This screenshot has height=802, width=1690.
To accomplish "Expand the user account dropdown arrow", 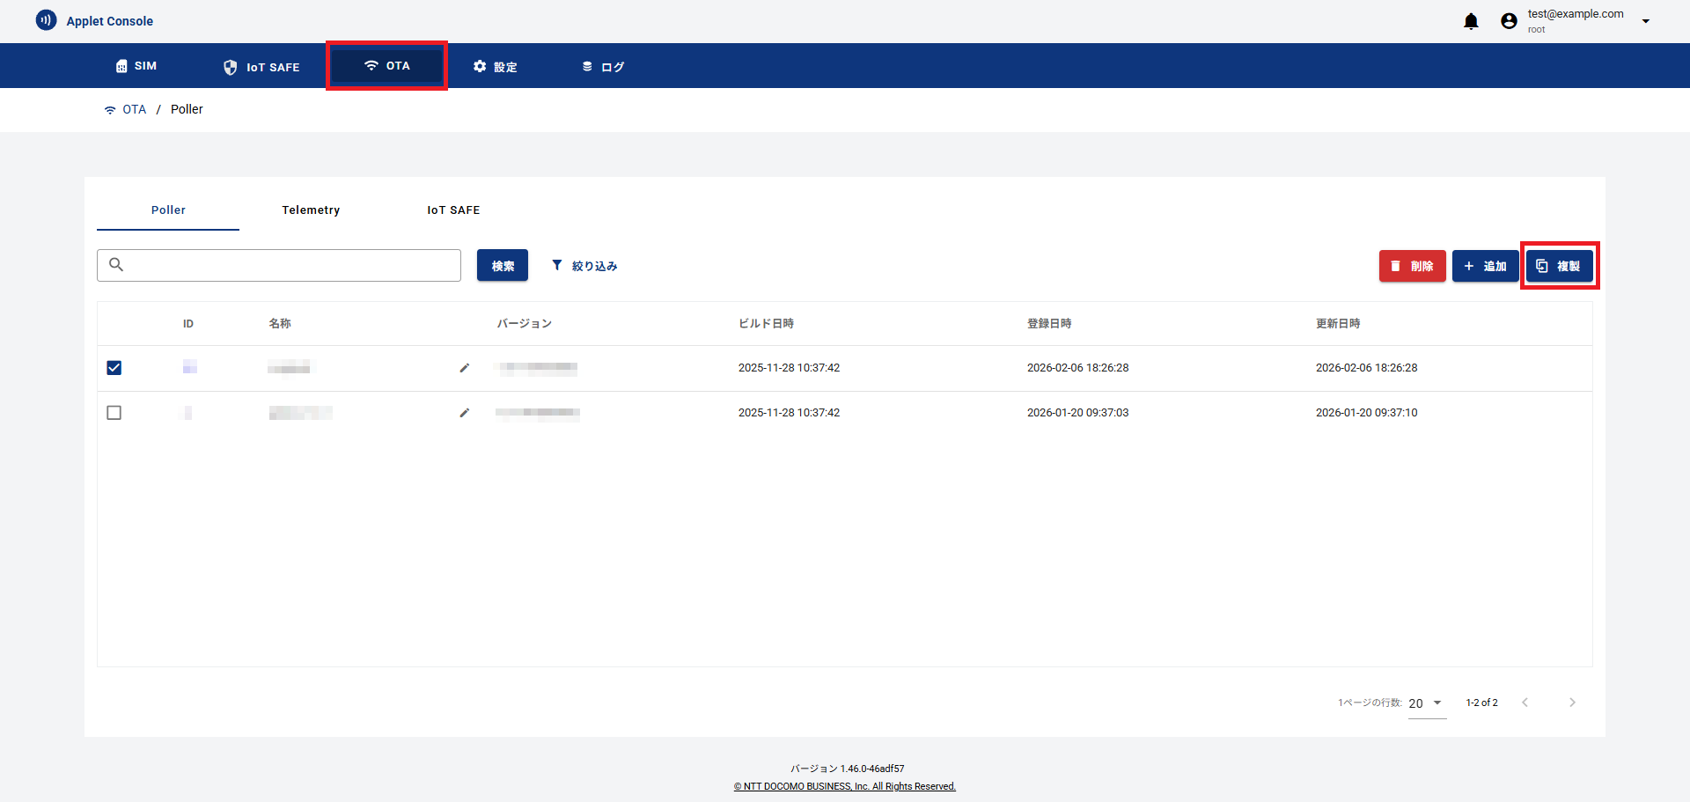I will coord(1645,21).
